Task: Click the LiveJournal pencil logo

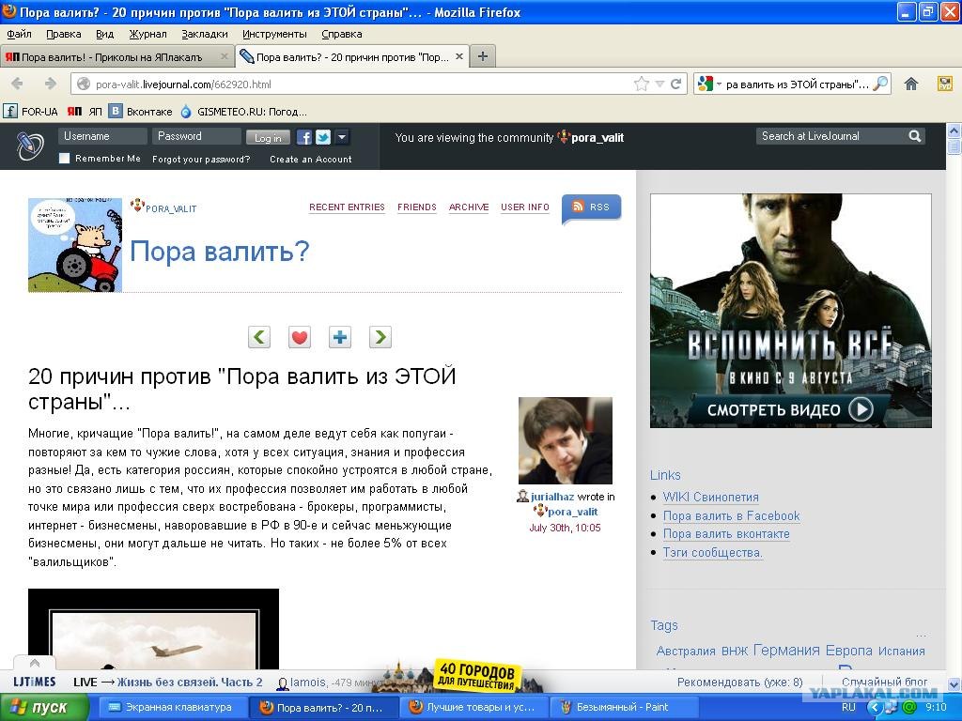Action: [x=30, y=146]
